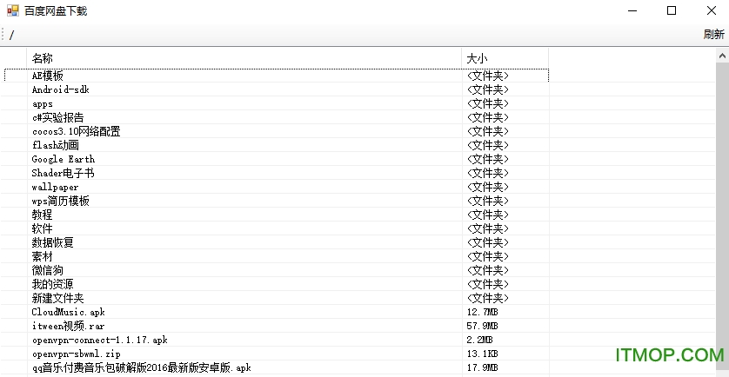This screenshot has width=729, height=377.
Task: Select the c#实验报告 folder
Action: click(58, 117)
